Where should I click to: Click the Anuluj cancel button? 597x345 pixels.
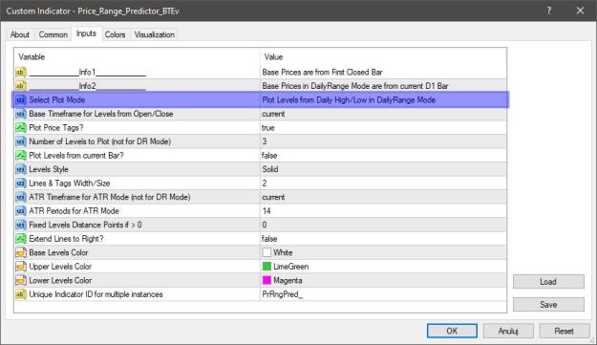pyautogui.click(x=508, y=331)
